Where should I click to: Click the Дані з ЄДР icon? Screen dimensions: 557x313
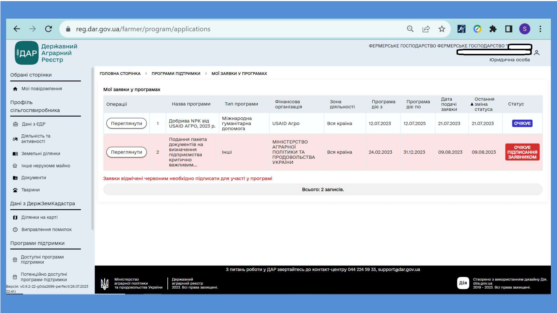(x=16, y=124)
